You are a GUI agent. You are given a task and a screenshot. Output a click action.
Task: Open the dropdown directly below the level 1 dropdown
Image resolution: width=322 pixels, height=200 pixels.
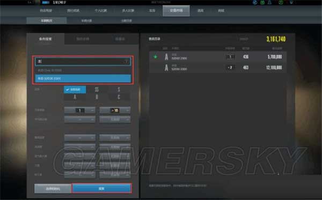tap(79, 119)
